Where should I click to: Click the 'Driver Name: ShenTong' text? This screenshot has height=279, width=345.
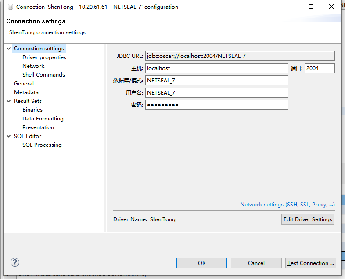point(144,219)
